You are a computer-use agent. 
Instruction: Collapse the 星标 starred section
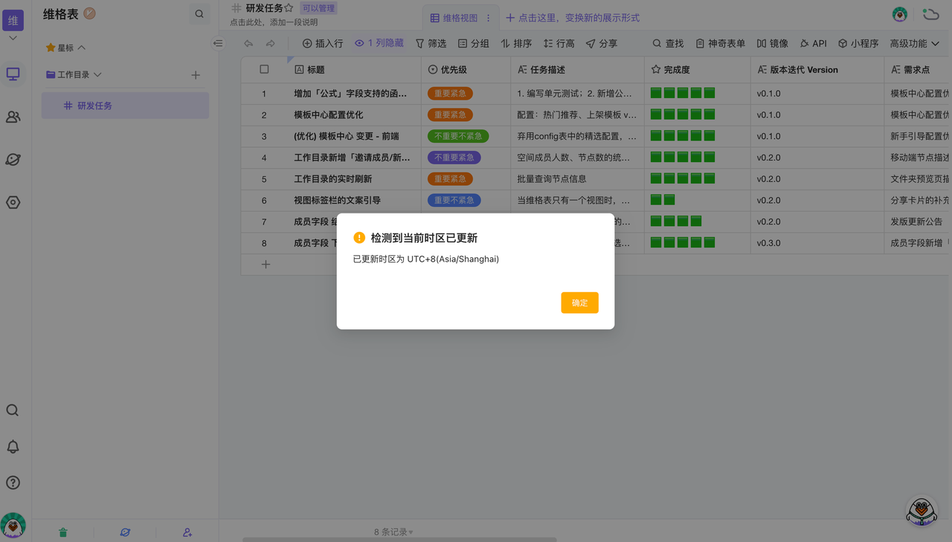82,48
